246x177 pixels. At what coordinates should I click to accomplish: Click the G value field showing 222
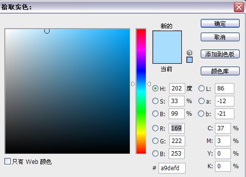click(x=177, y=141)
